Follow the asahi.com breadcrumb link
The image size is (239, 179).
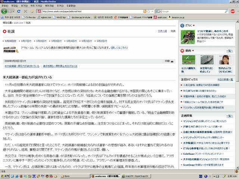(18, 23)
